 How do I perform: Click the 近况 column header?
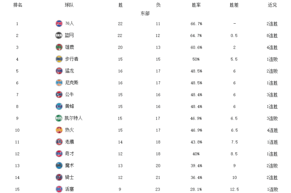coord(272,5)
